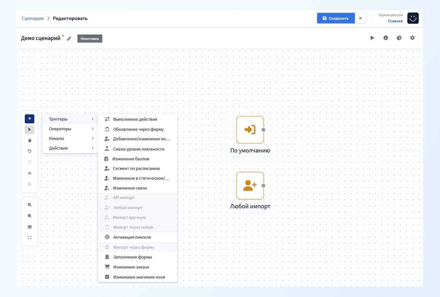Choose Добавление/изменение по… trigger
The width and height of the screenshot is (440, 297).
coord(137,139)
